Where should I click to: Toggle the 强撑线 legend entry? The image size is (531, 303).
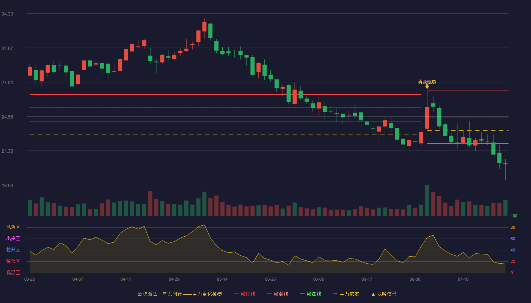coord(311,294)
